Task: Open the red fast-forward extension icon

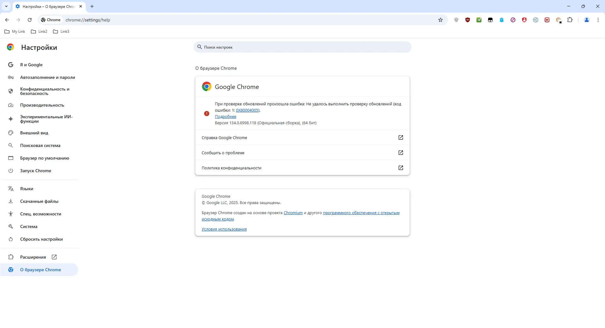Action: click(x=547, y=20)
